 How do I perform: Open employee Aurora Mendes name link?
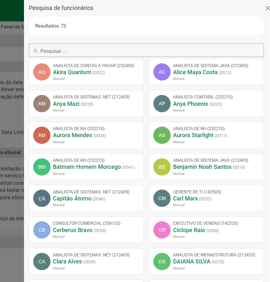point(73,135)
